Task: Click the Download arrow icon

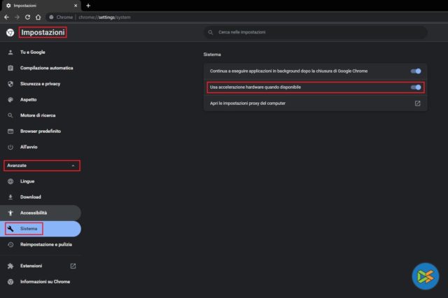Action: pos(10,197)
